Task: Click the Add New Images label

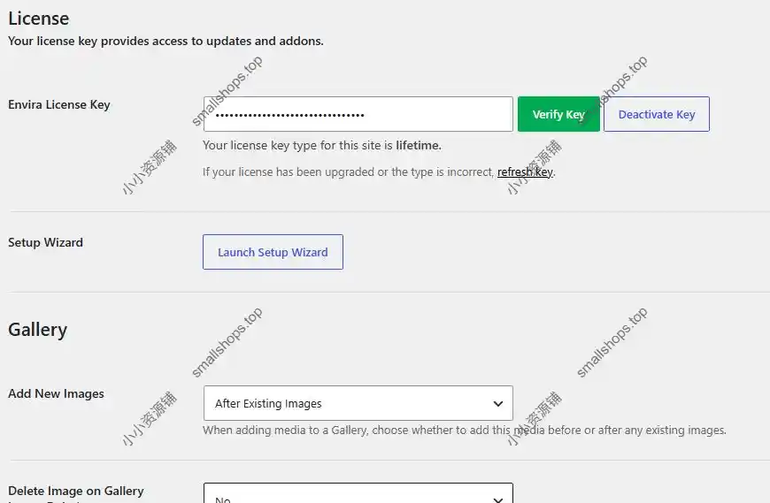Action: tap(56, 393)
